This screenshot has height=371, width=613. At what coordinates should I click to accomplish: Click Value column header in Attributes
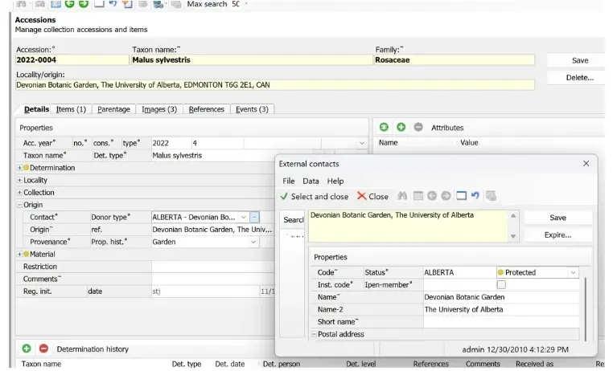pyautogui.click(x=469, y=142)
